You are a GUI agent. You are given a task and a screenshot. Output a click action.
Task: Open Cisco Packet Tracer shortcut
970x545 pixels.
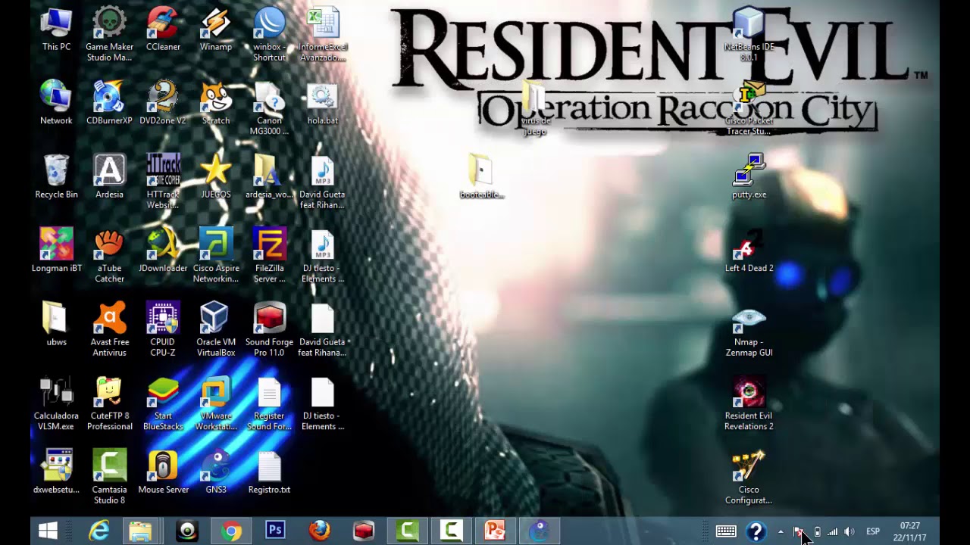749,108
